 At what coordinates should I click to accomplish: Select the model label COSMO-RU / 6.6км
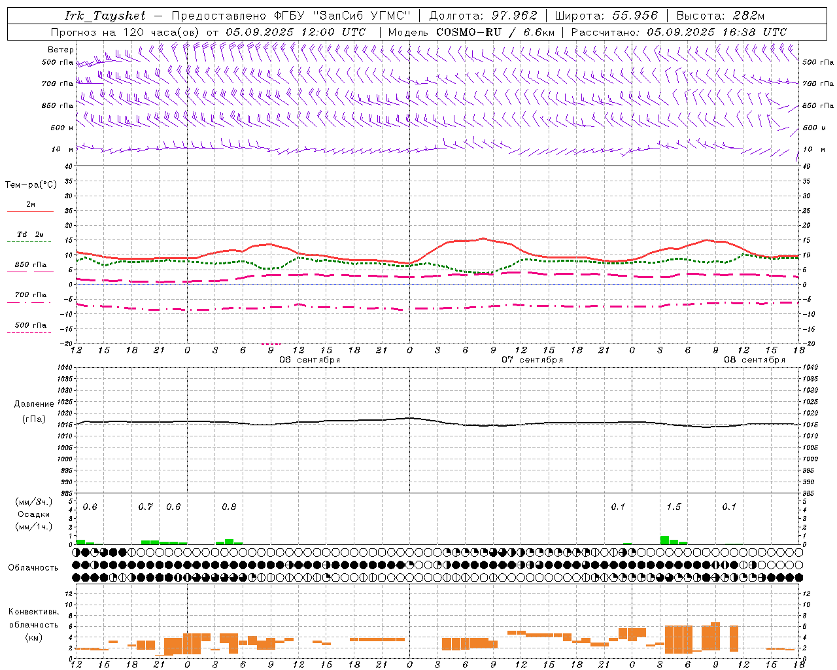coord(495,32)
